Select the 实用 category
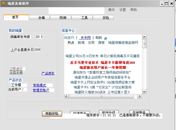This screenshot has height=130, width=176. pos(91,43)
